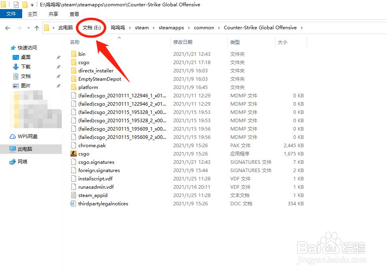Click the common breadcrumb
Viewport: 387px width, 273px height.
coord(204,28)
